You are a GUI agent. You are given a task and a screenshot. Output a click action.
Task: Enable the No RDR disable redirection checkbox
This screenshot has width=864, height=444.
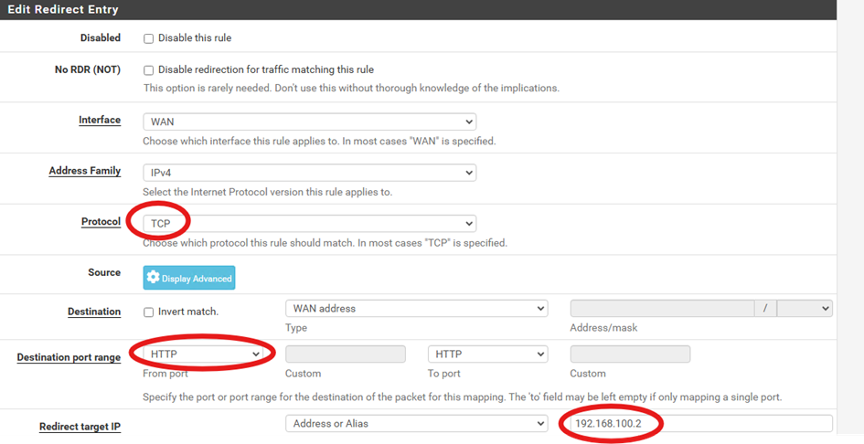coord(148,70)
